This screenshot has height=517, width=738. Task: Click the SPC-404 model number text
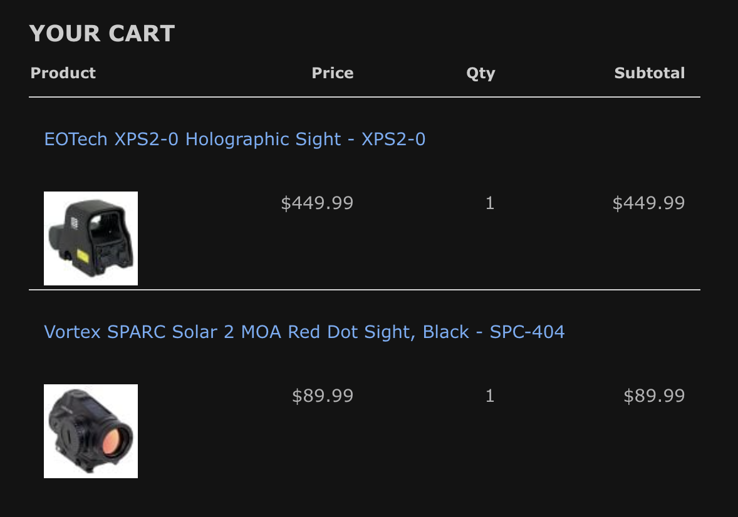pos(527,332)
